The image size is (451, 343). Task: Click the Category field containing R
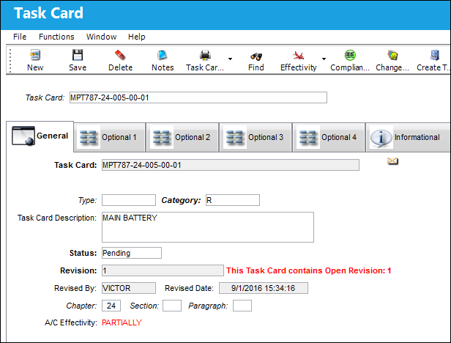[x=233, y=200]
